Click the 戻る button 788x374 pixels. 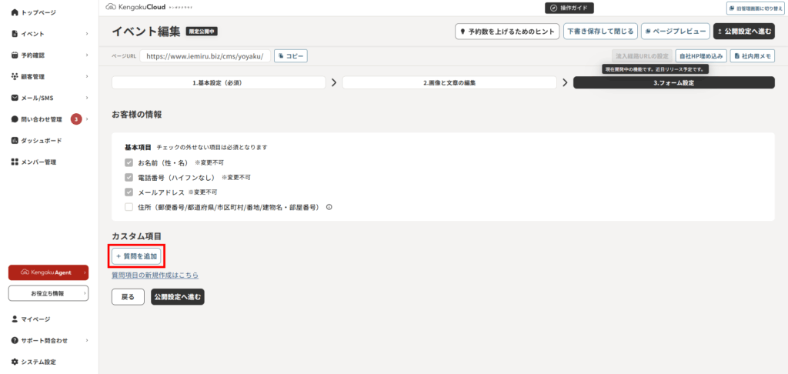point(129,297)
